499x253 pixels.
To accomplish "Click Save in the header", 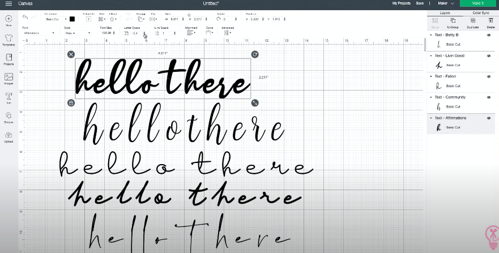I will tap(420, 3).
